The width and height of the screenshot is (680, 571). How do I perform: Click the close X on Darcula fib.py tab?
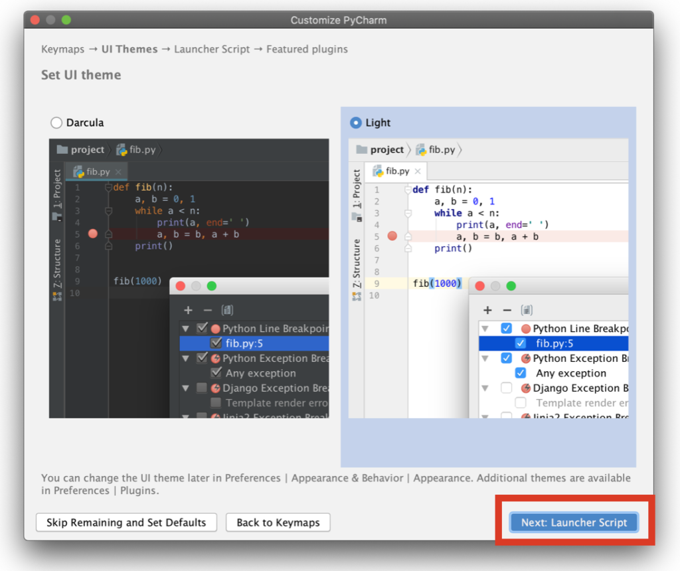coord(118,172)
